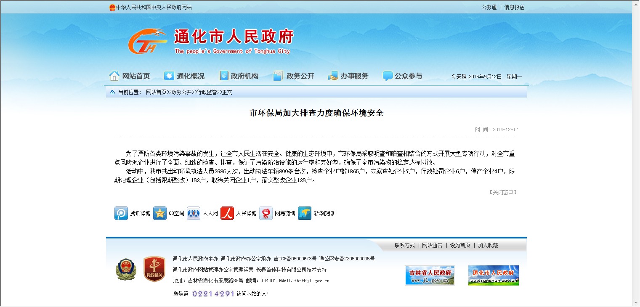Share to QQ空间 via star icon
Screen dimensions: 640x307
160,213
